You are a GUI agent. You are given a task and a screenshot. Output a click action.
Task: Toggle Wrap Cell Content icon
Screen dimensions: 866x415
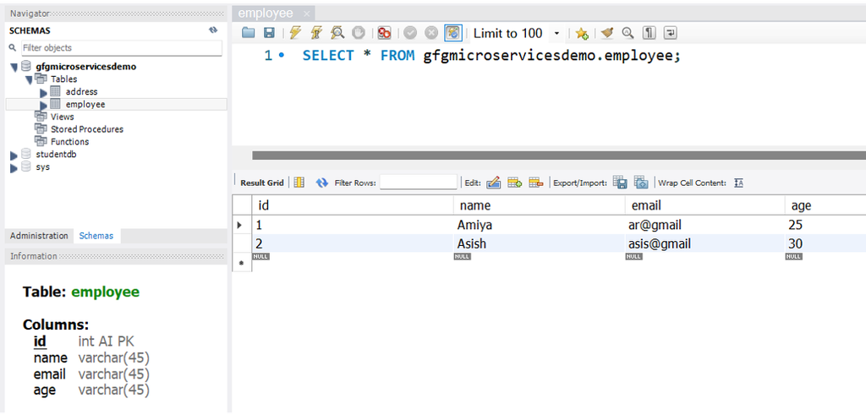(738, 183)
